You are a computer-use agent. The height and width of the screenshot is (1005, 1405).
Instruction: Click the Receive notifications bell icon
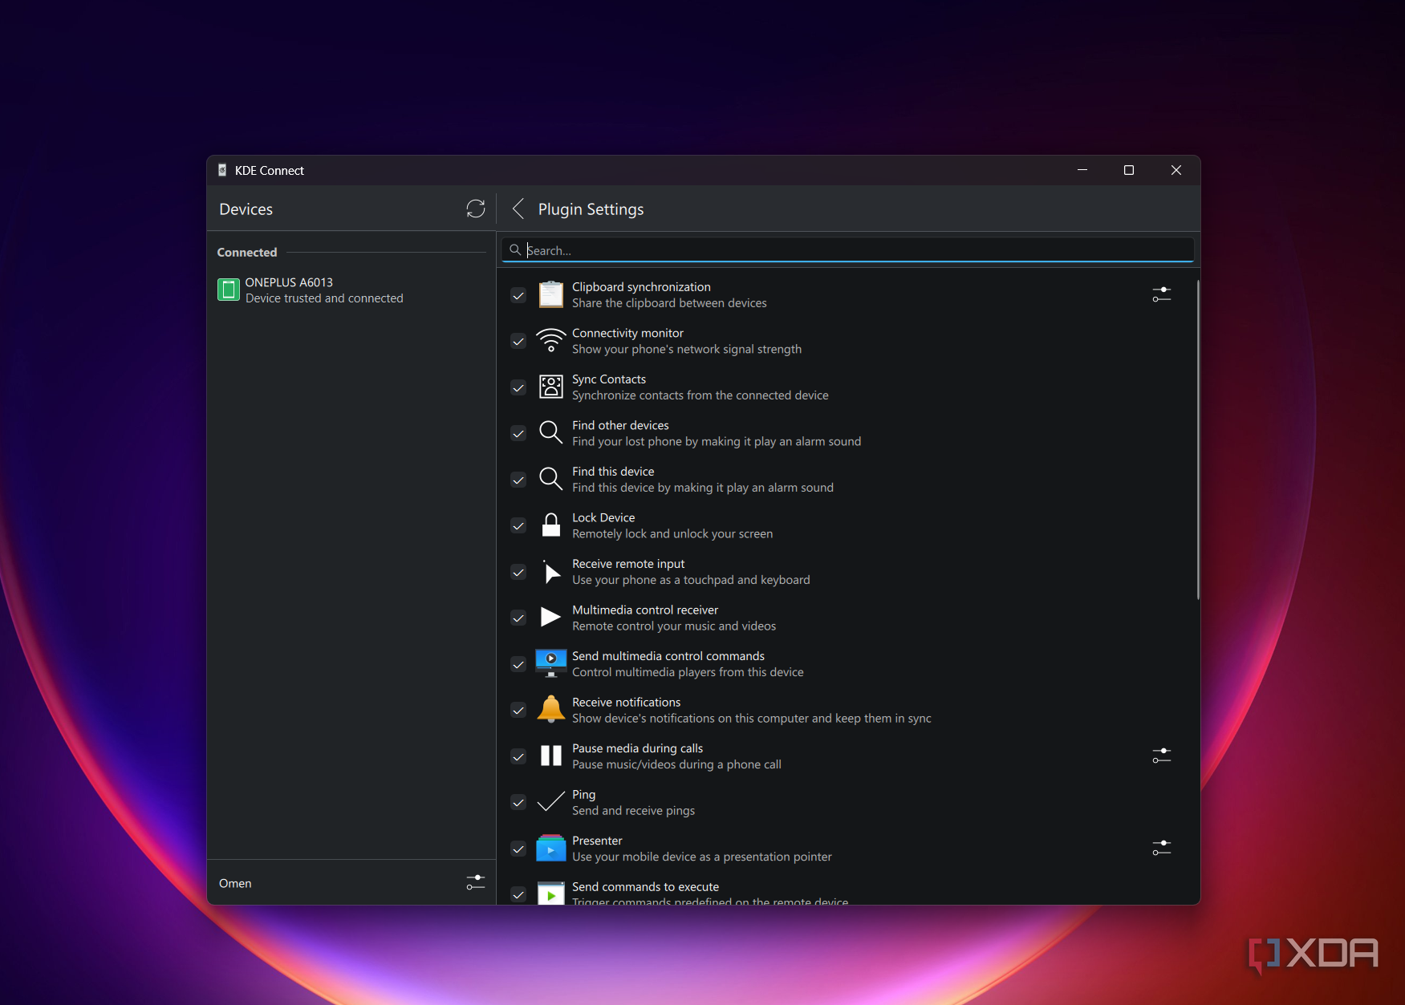(x=550, y=709)
